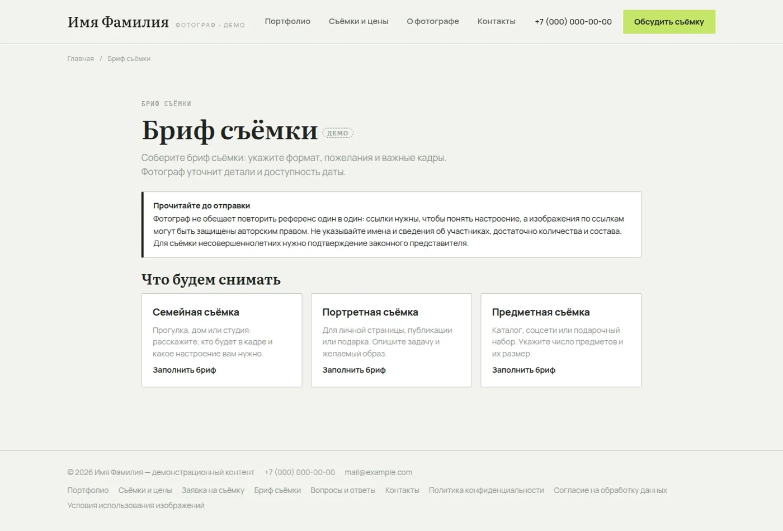Go to Съёмки и цены in the top menu
This screenshot has width=783, height=531.
coord(359,21)
